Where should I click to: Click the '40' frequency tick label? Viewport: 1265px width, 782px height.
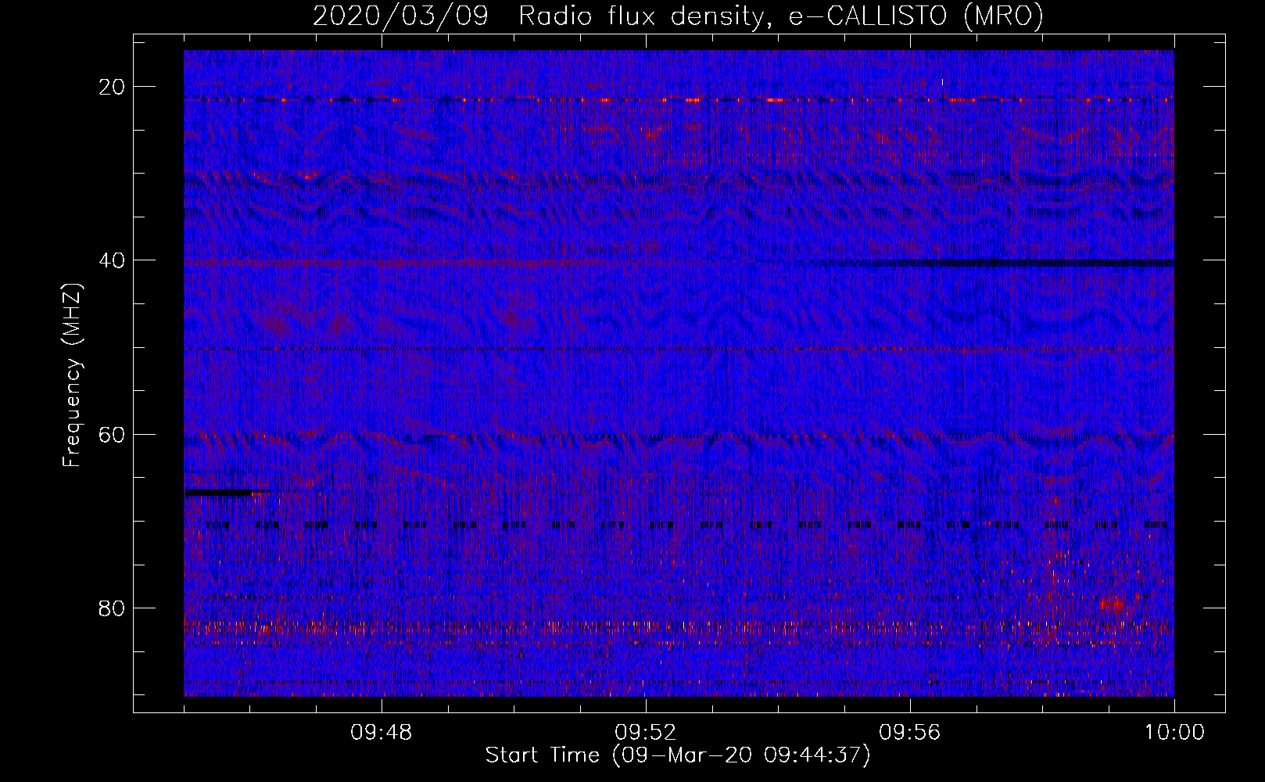(112, 260)
